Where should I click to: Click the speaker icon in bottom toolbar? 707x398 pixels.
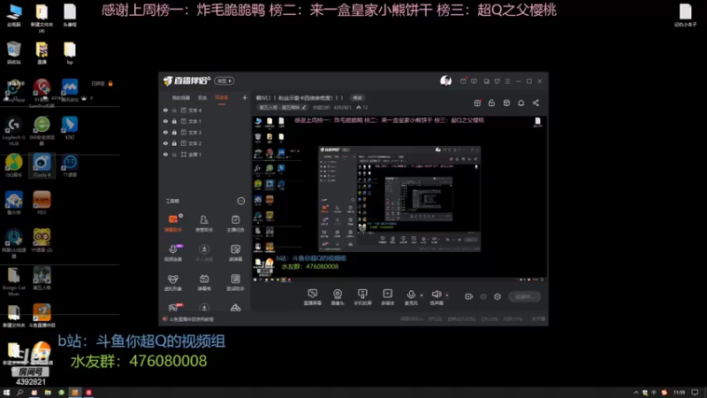[x=436, y=295]
